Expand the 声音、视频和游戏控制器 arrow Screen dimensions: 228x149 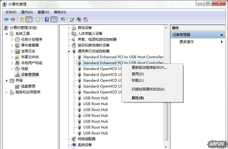pyautogui.click(x=69, y=40)
